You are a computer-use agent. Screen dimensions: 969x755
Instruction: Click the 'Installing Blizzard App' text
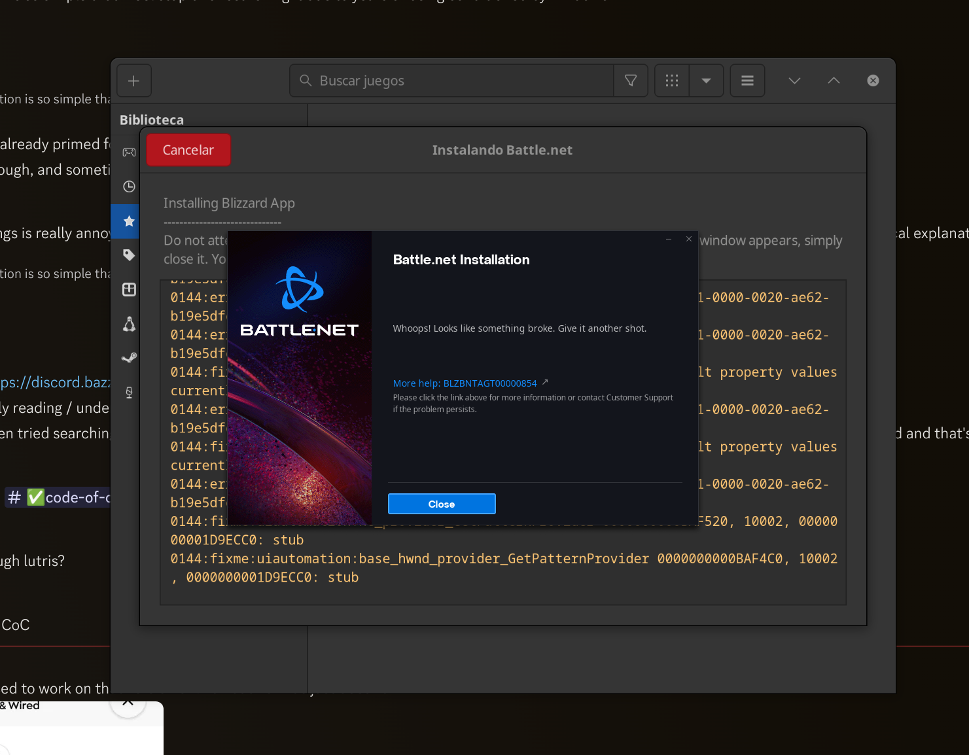click(x=229, y=203)
